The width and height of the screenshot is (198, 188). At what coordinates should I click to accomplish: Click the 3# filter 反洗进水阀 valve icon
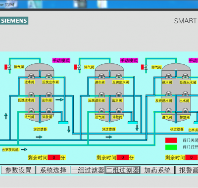pyautogui.click(x=101, y=94)
